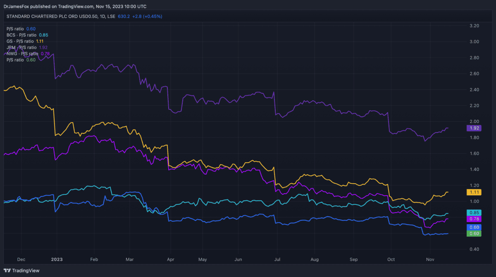Viewport: 496px width, 277px height.
Task: Select the purple 1.92 price label
Action: (474, 128)
